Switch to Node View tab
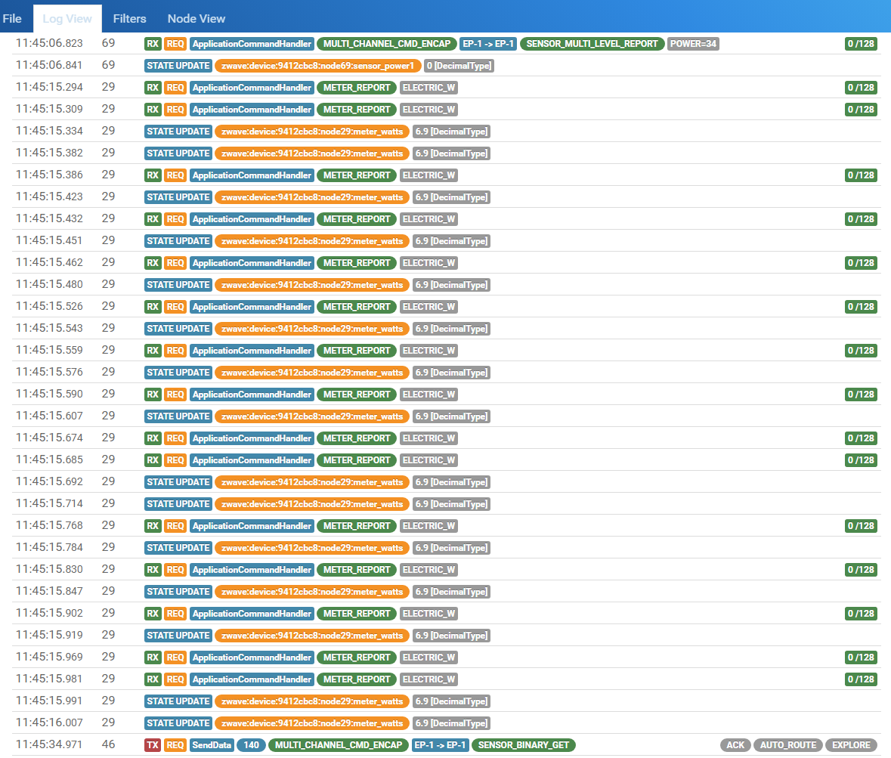This screenshot has height=758, width=891. tap(196, 18)
